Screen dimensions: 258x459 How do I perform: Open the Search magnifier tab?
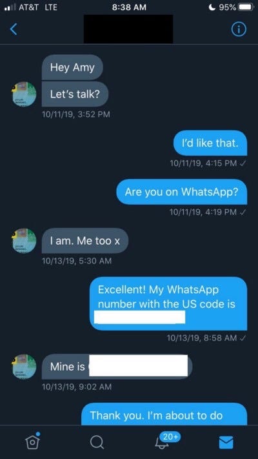click(97, 442)
